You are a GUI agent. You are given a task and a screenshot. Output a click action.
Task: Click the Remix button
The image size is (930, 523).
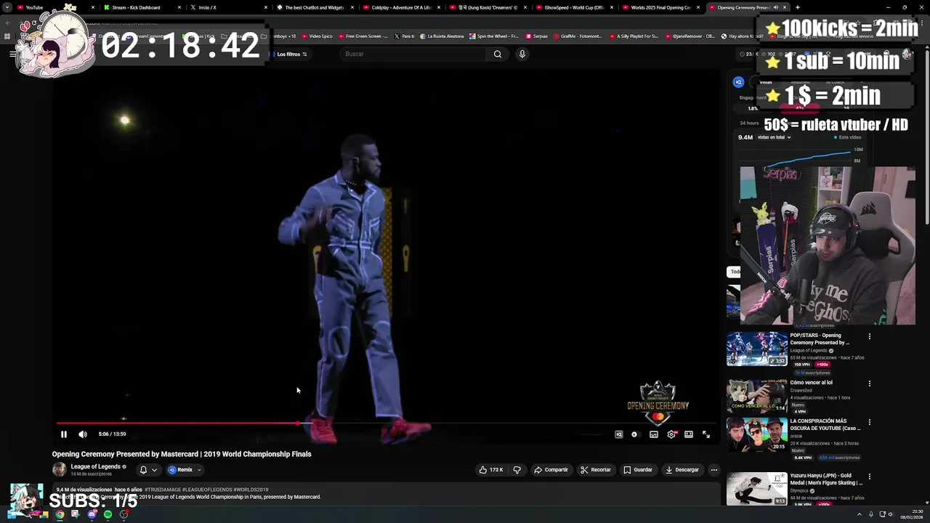(x=180, y=470)
